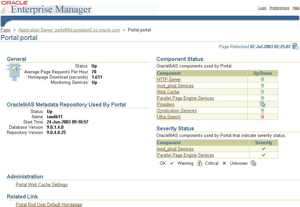This screenshot has height=207, width=300.
Task: Click Database Version value 9.0.1.4.0
Action: (x=55, y=127)
